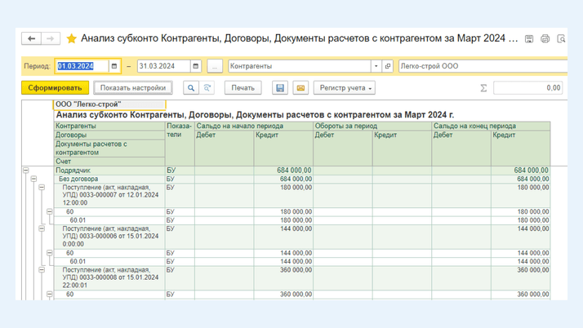Collapse the Поступление 0033-000007 group
The height and width of the screenshot is (328, 583).
tap(42, 188)
